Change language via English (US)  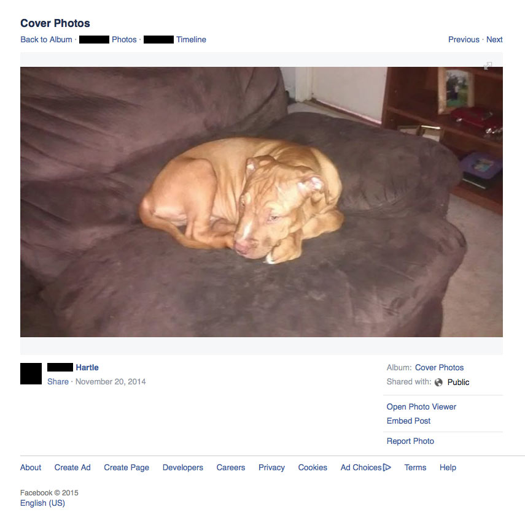pyautogui.click(x=42, y=503)
